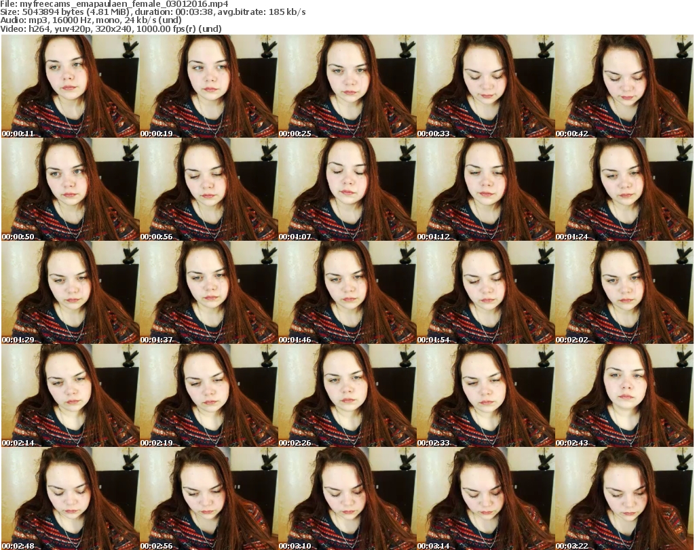This screenshot has height=550, width=695.
Task: Pick the preview frame at 00:01:37
Action: pos(209,293)
